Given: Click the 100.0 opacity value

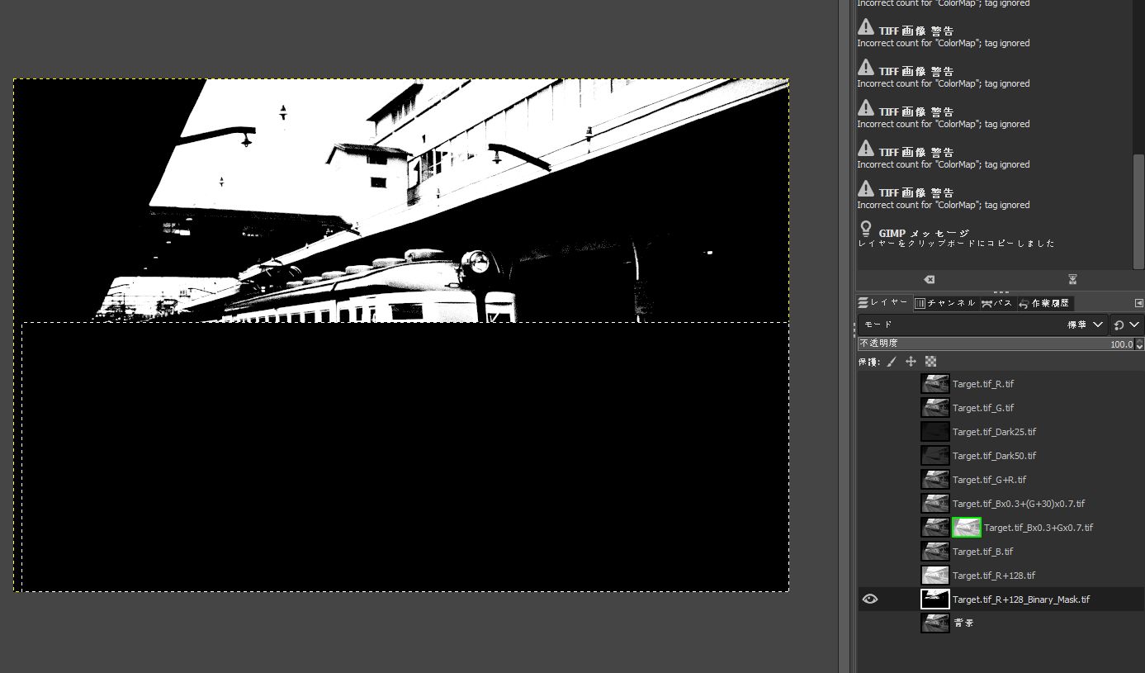Looking at the screenshot, I should coord(1121,344).
